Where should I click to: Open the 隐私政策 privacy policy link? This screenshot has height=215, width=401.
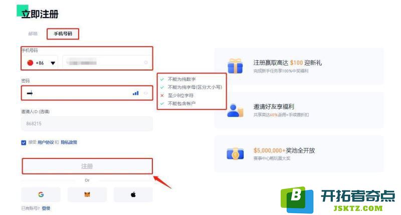69,142
